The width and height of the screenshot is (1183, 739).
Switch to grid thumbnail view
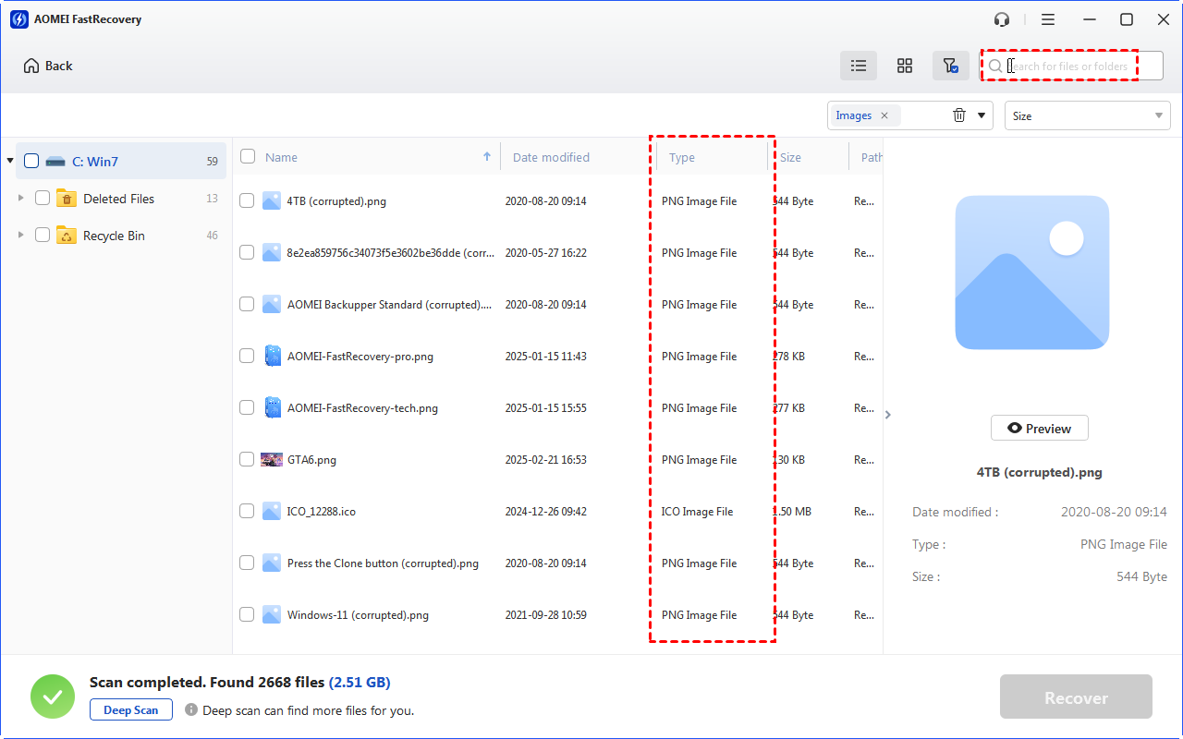click(905, 66)
